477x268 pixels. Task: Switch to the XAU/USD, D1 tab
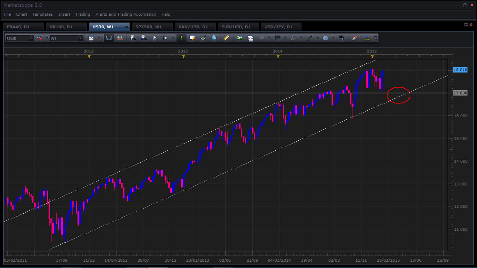(195, 27)
